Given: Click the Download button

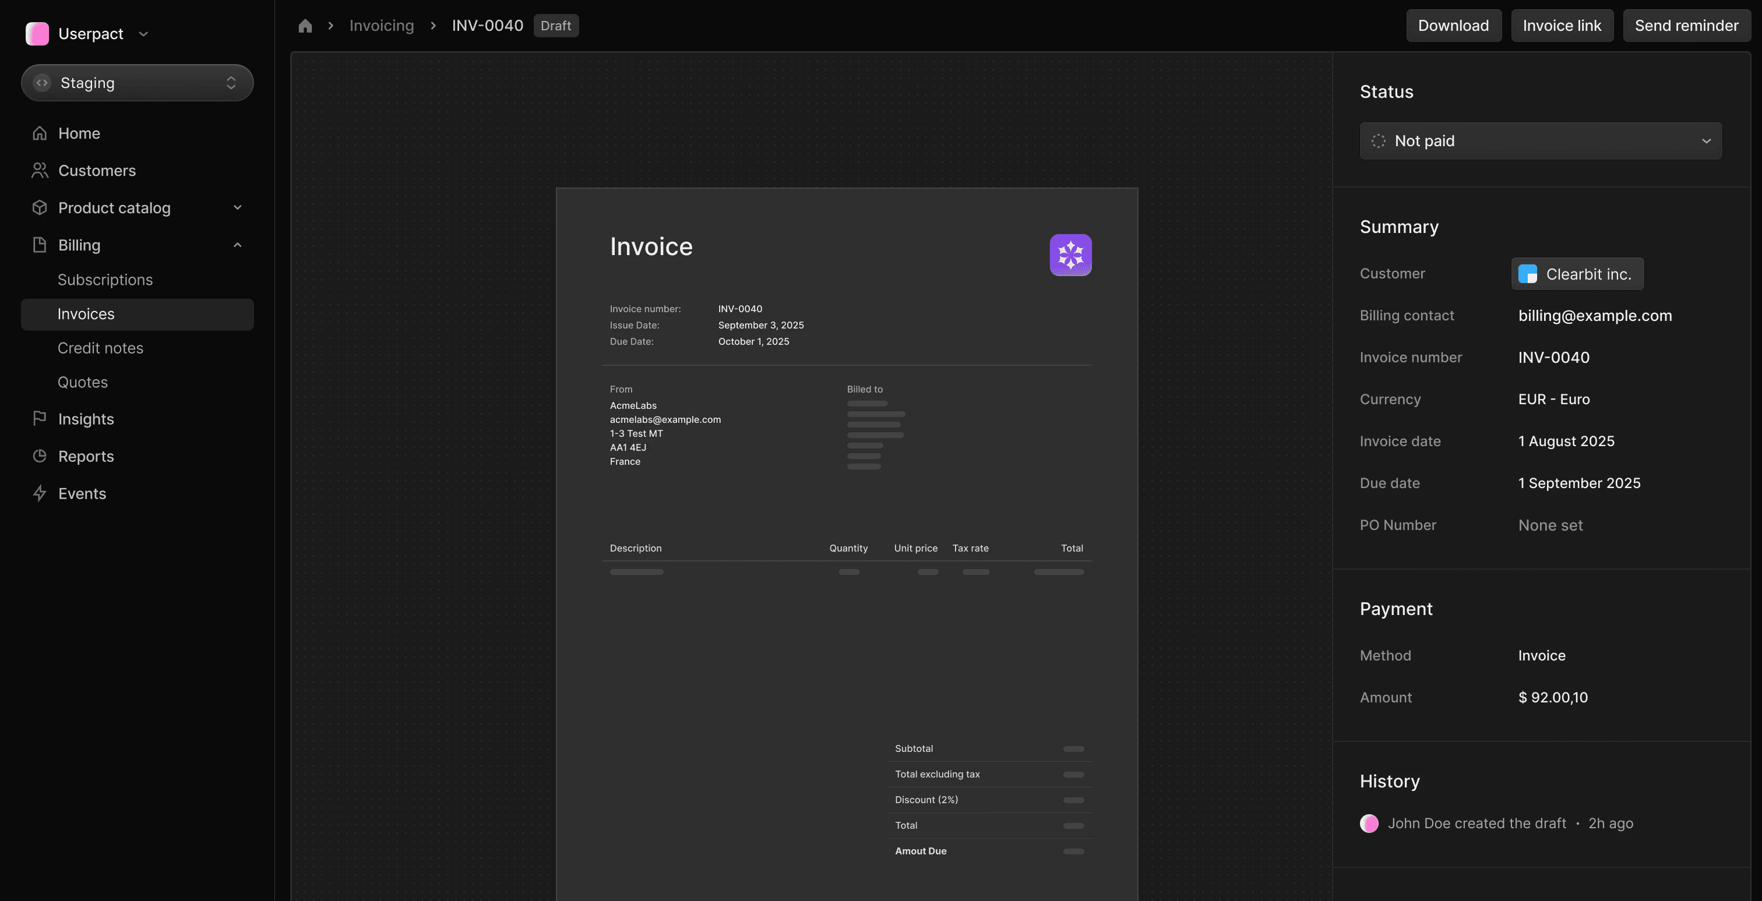Looking at the screenshot, I should [1453, 26].
